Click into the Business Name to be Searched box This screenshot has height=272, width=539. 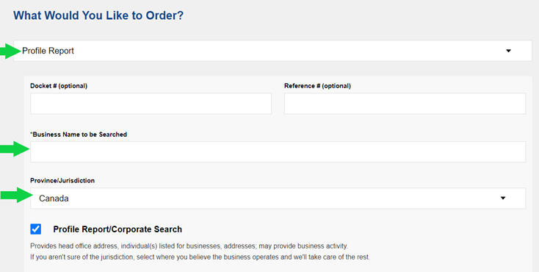click(x=278, y=151)
